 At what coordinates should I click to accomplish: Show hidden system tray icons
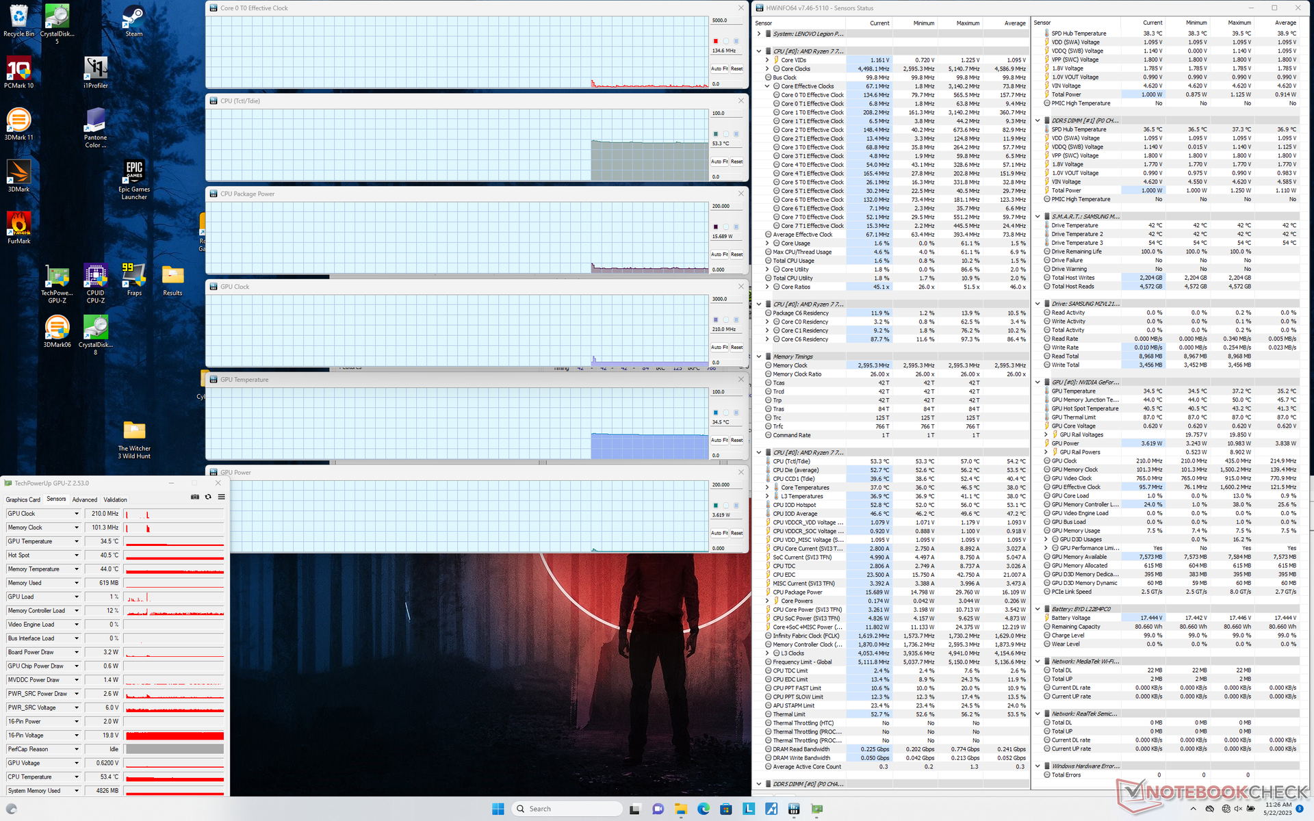pos(1194,809)
